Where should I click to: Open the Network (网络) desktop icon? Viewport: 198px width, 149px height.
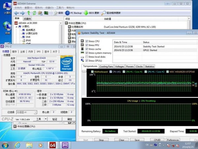[7, 28]
